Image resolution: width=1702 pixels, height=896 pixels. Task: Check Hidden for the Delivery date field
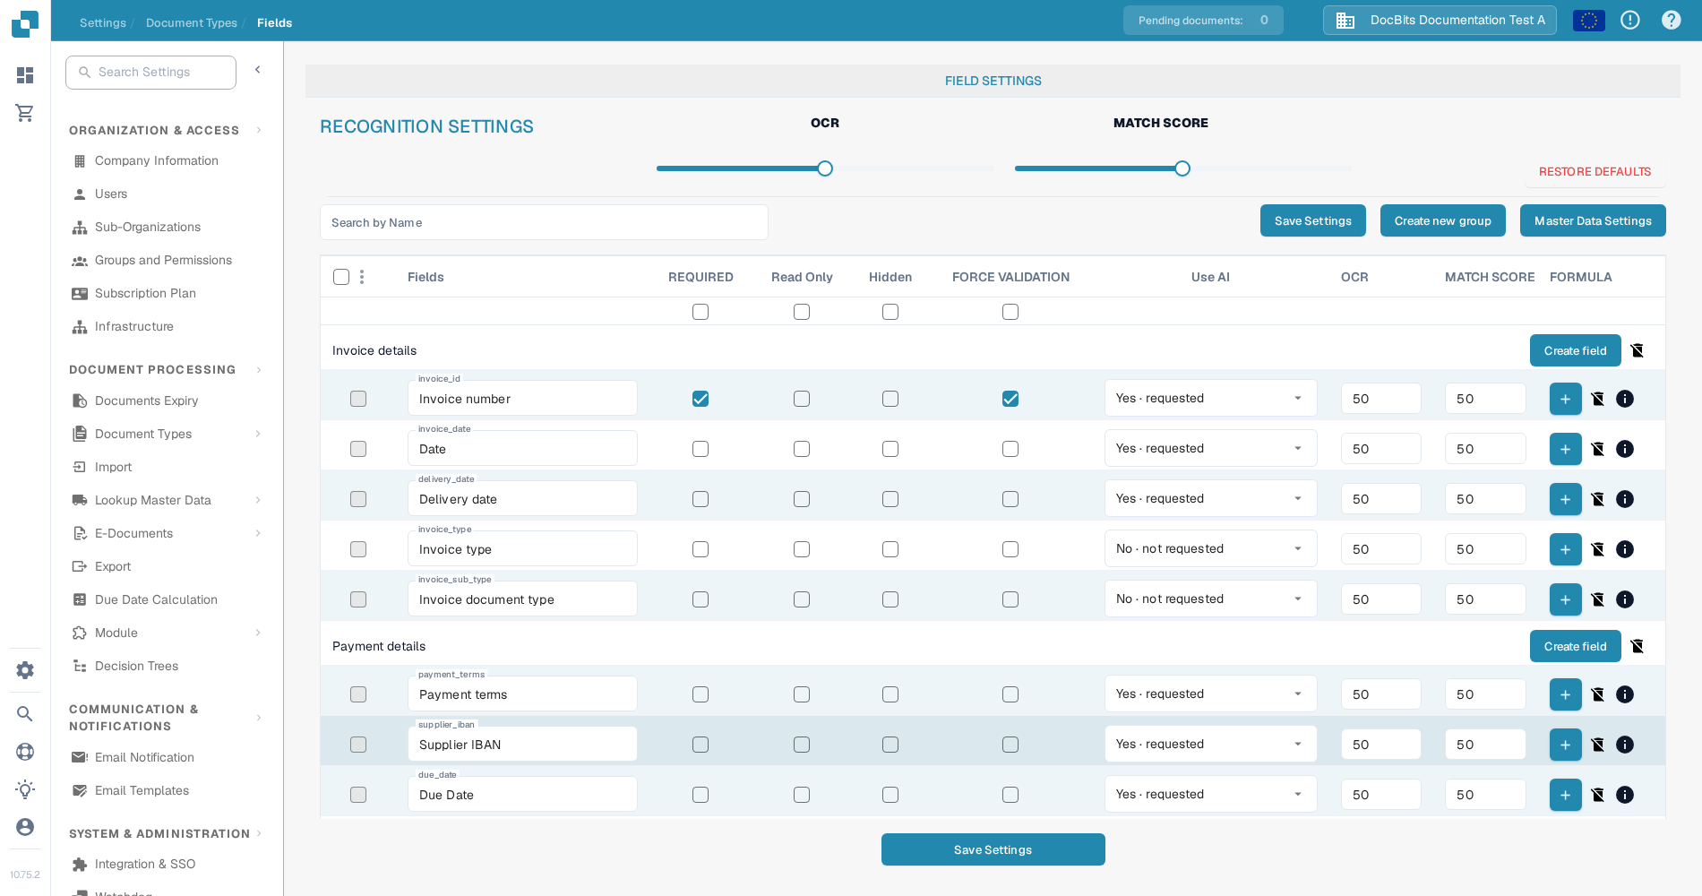click(x=890, y=499)
